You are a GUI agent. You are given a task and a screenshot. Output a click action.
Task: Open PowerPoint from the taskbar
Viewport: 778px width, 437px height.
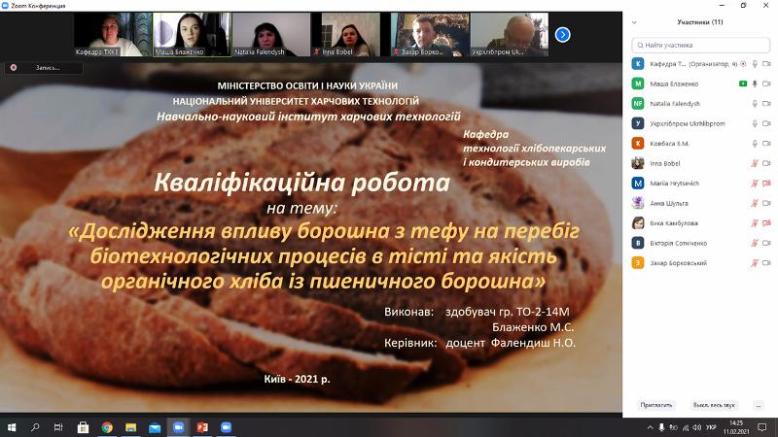(202, 427)
